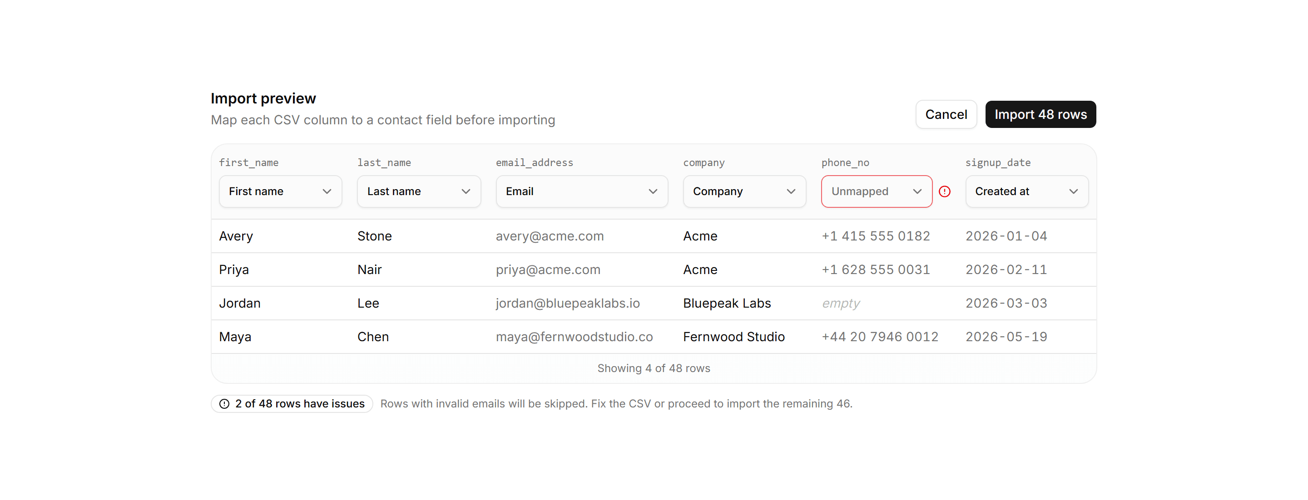Screen dimensions: 1308x500
Task: Click the first_name column header label
Action: [249, 163]
